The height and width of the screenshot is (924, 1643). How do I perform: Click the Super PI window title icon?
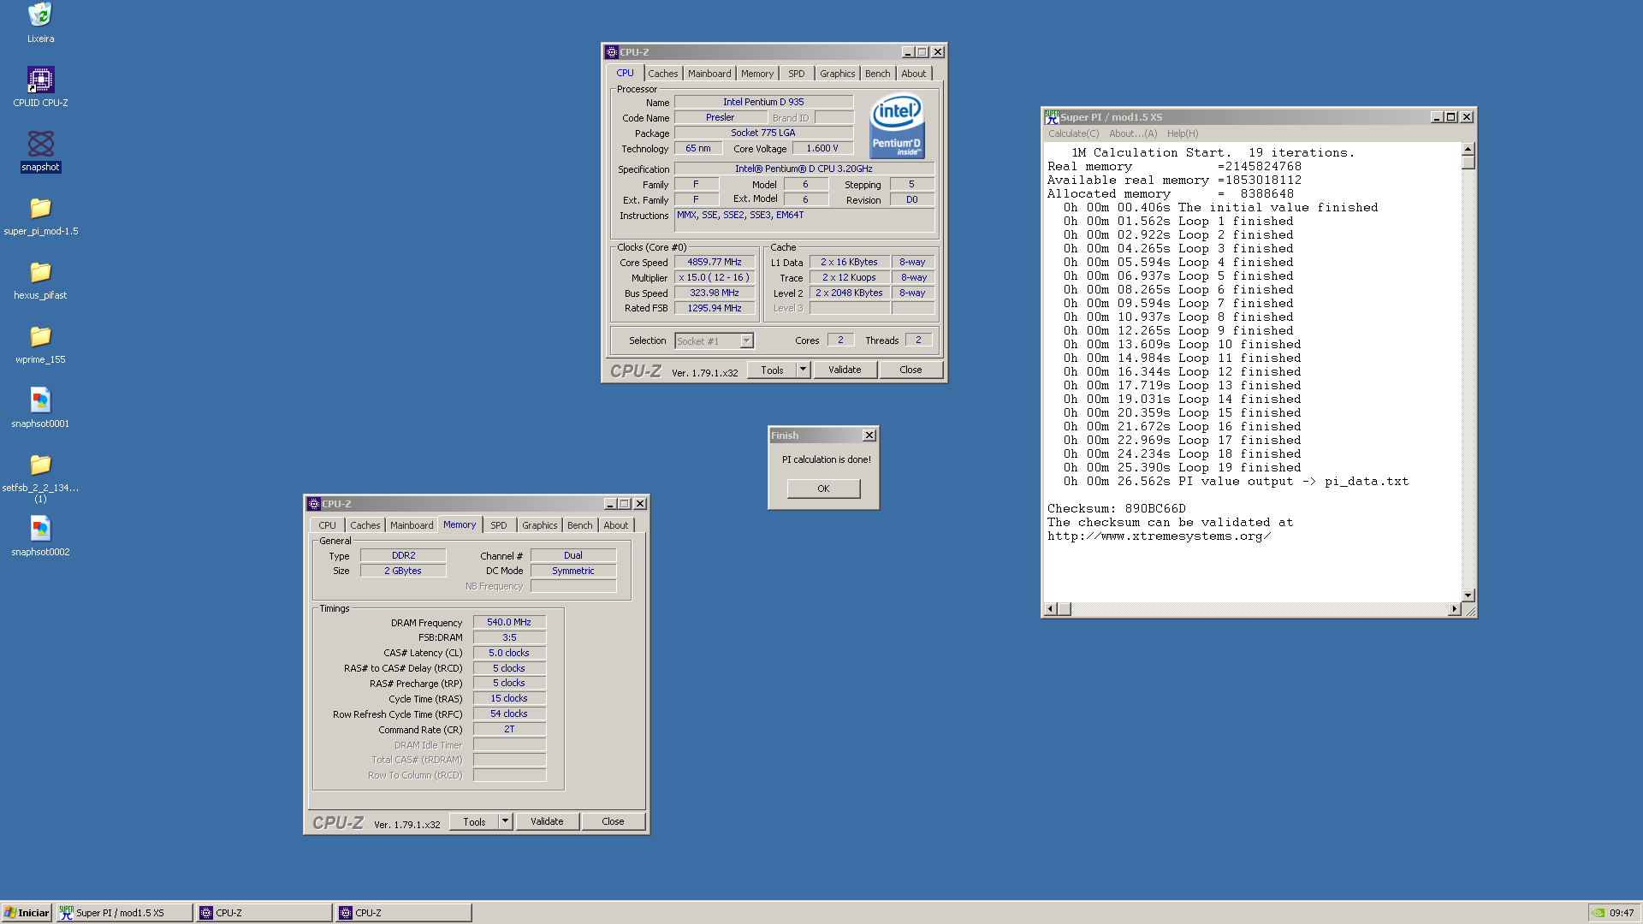coord(1052,117)
